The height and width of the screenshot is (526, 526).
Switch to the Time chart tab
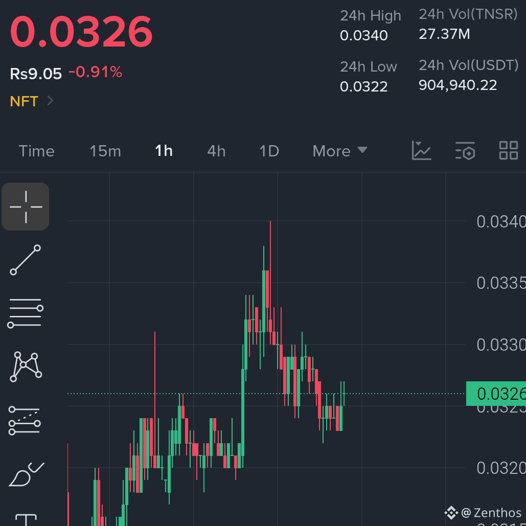click(x=37, y=151)
